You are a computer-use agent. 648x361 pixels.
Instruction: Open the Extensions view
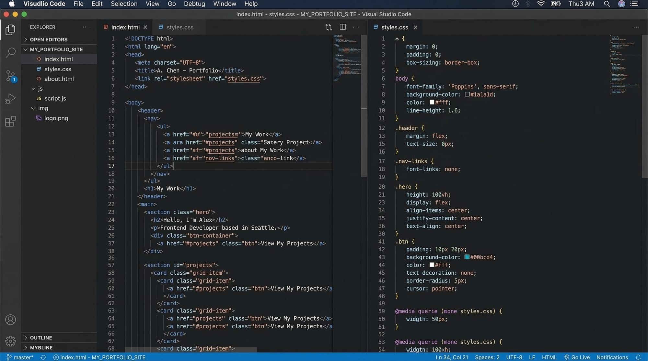coord(10,122)
